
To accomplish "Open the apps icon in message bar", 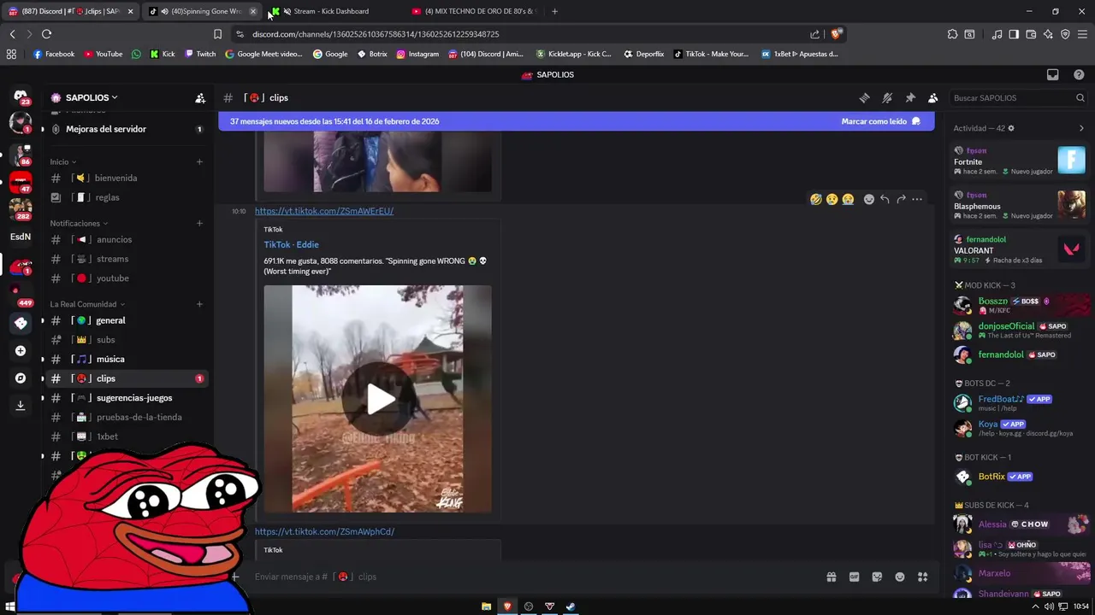I will [922, 577].
